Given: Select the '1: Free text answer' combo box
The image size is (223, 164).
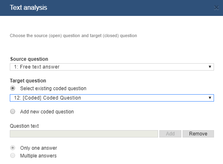Looking at the screenshot, I should pos(112,67).
